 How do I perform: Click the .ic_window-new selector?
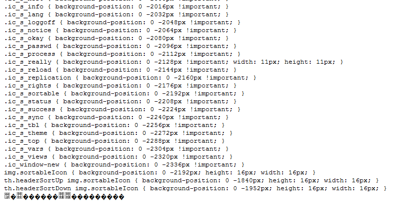[32, 165]
